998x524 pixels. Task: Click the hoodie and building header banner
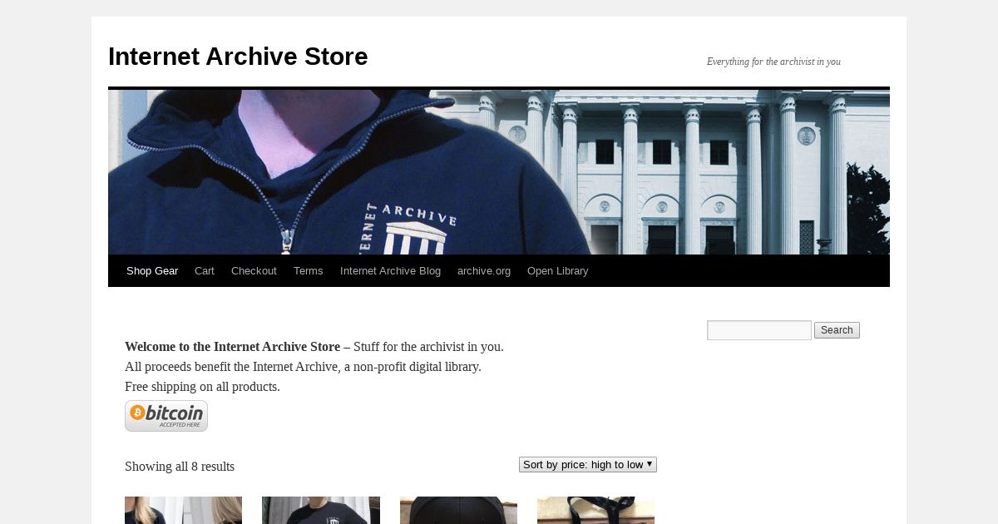499,172
